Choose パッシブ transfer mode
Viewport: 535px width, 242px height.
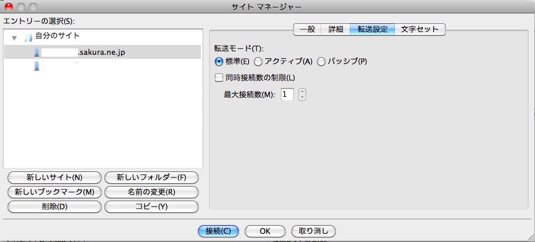click(x=321, y=61)
